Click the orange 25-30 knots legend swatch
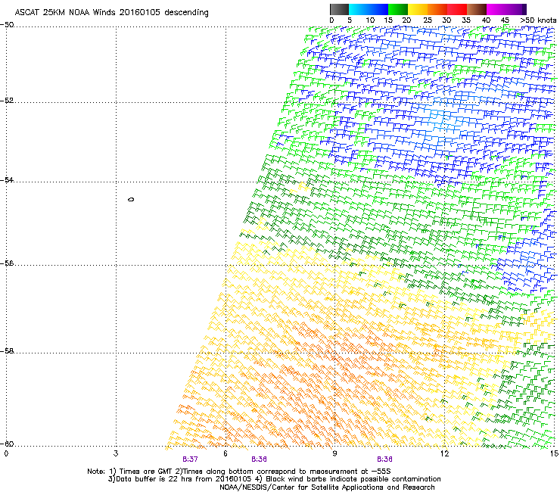This screenshot has height=492, width=560. tap(437, 9)
